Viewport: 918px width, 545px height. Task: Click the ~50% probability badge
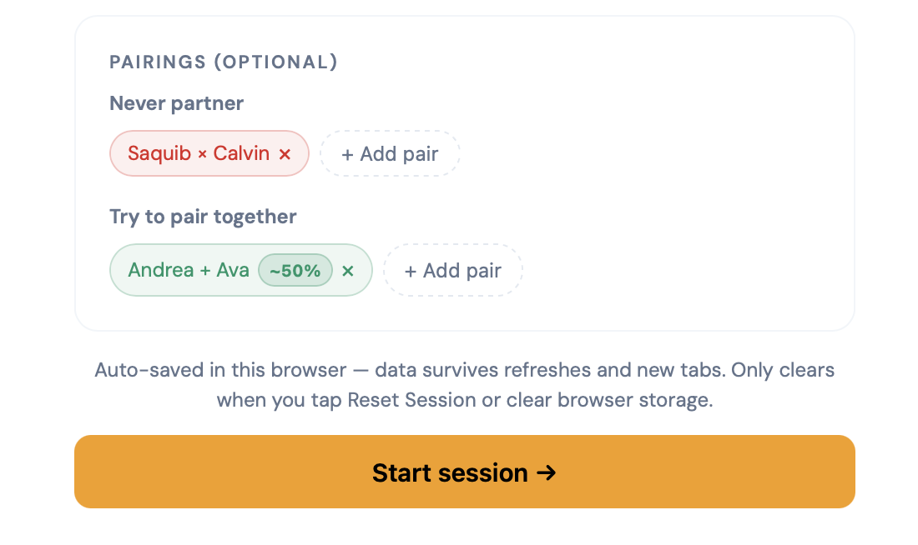coord(295,270)
